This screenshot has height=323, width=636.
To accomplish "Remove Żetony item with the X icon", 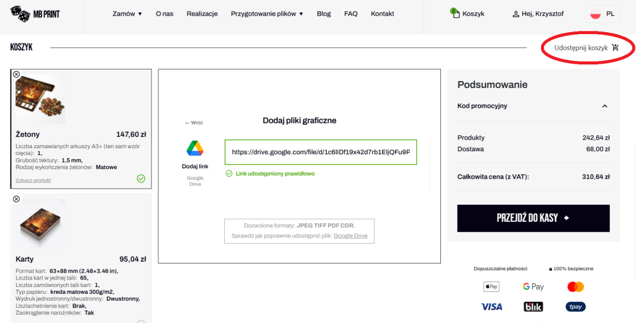I will (x=16, y=74).
